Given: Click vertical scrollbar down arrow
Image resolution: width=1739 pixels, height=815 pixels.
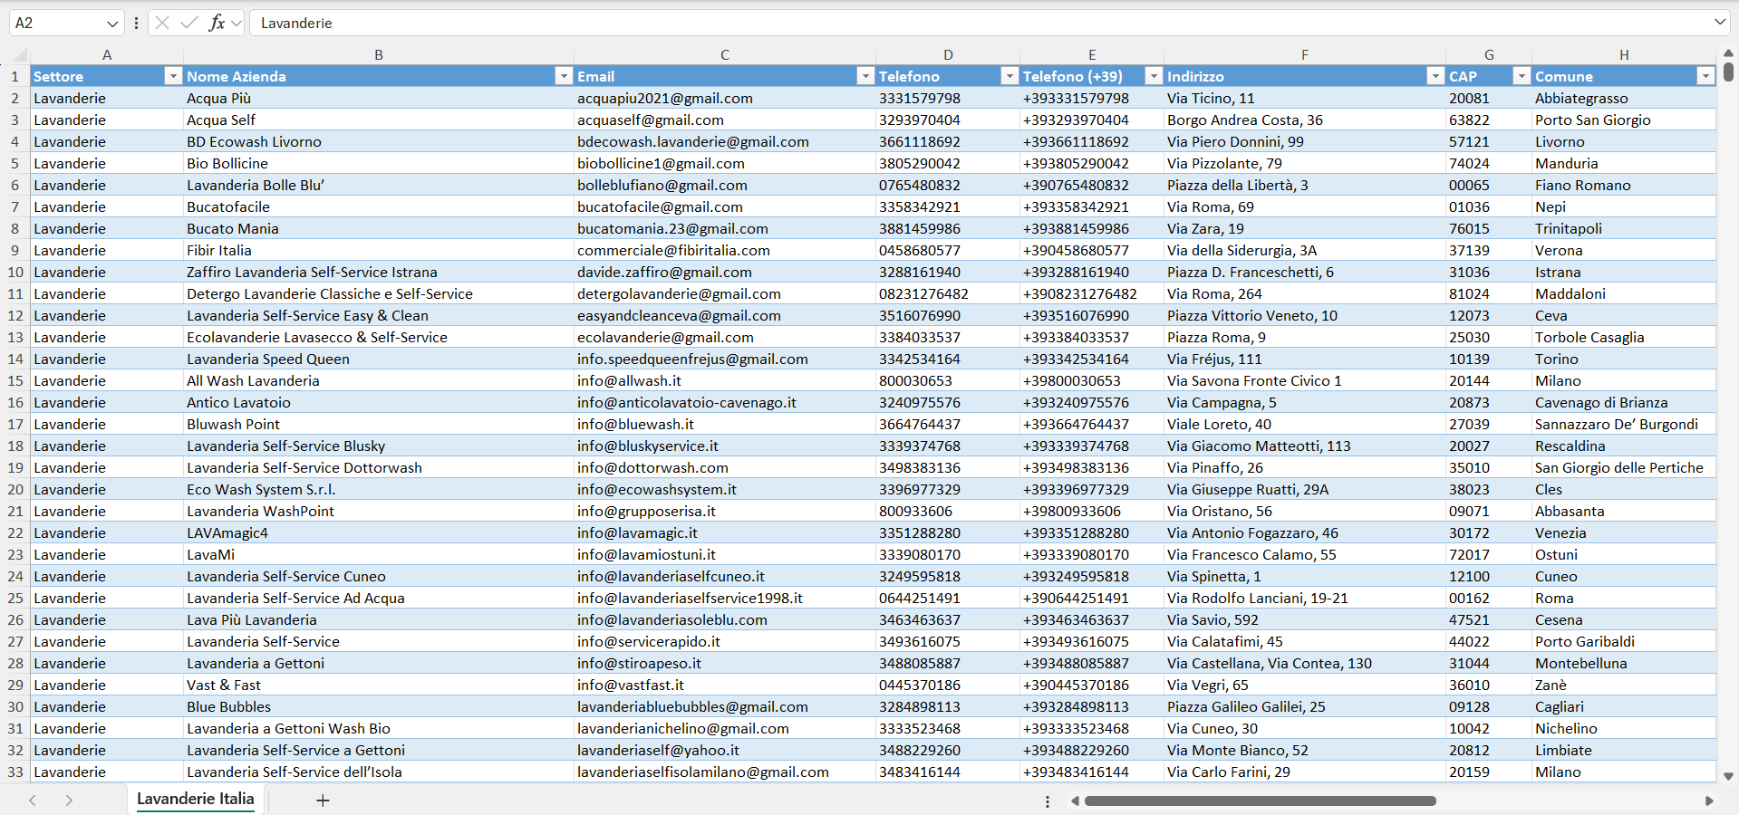Looking at the screenshot, I should (1728, 776).
